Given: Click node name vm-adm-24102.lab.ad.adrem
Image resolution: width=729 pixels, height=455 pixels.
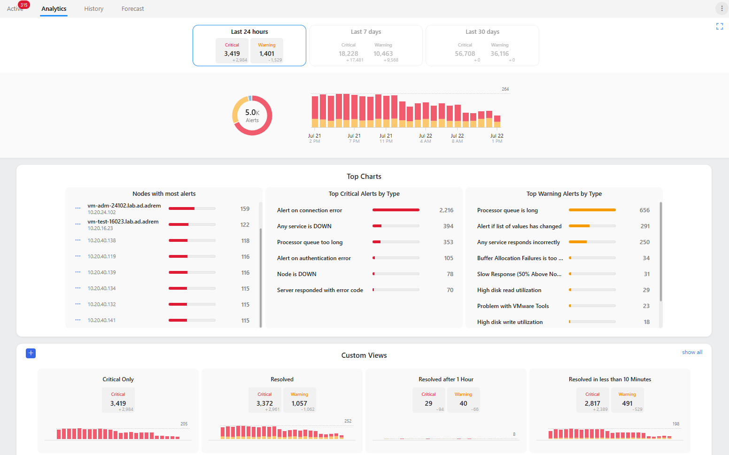Looking at the screenshot, I should pyautogui.click(x=124, y=206).
